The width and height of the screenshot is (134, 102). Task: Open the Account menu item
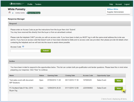click(118, 4)
